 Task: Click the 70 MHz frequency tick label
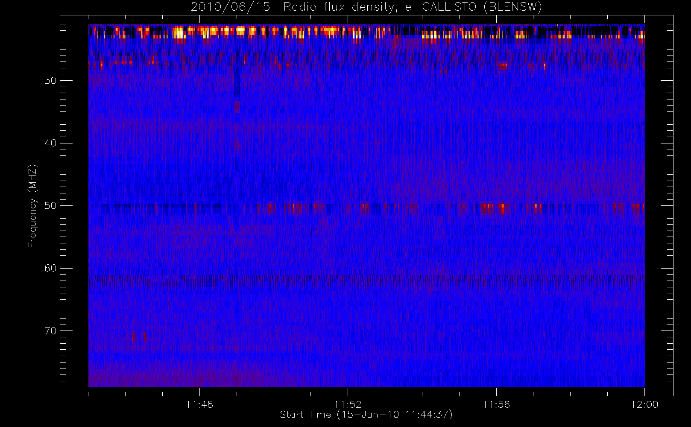pos(50,331)
